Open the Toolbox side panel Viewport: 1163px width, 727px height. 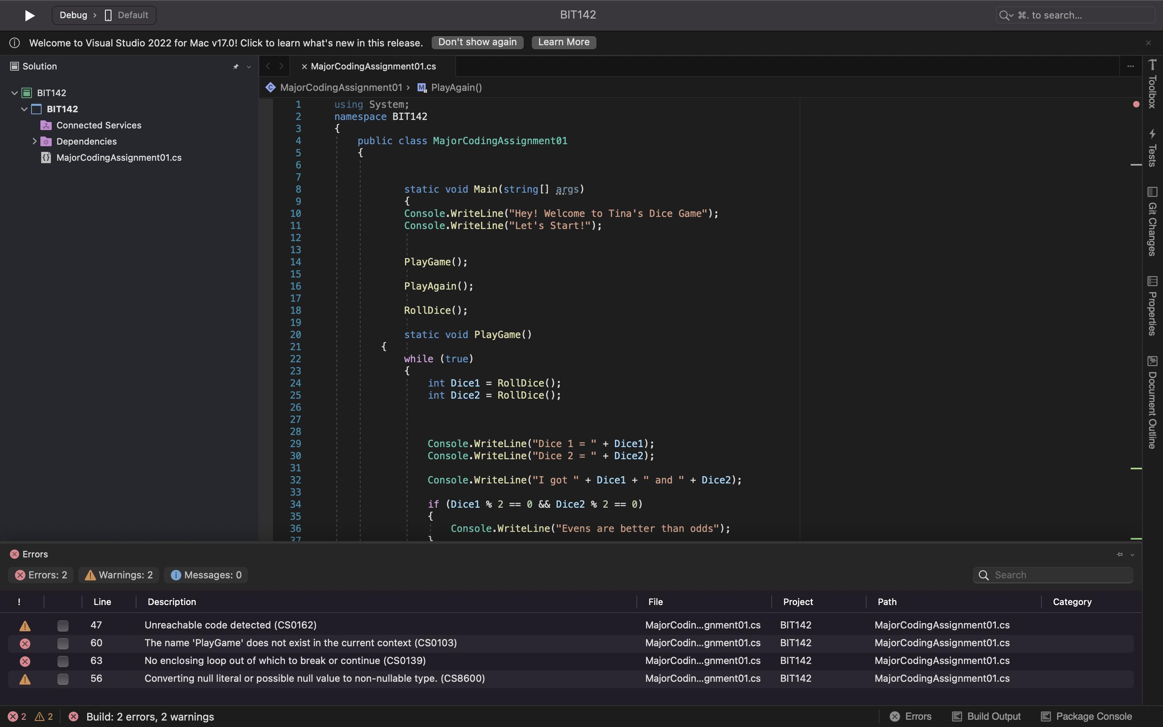click(1152, 84)
